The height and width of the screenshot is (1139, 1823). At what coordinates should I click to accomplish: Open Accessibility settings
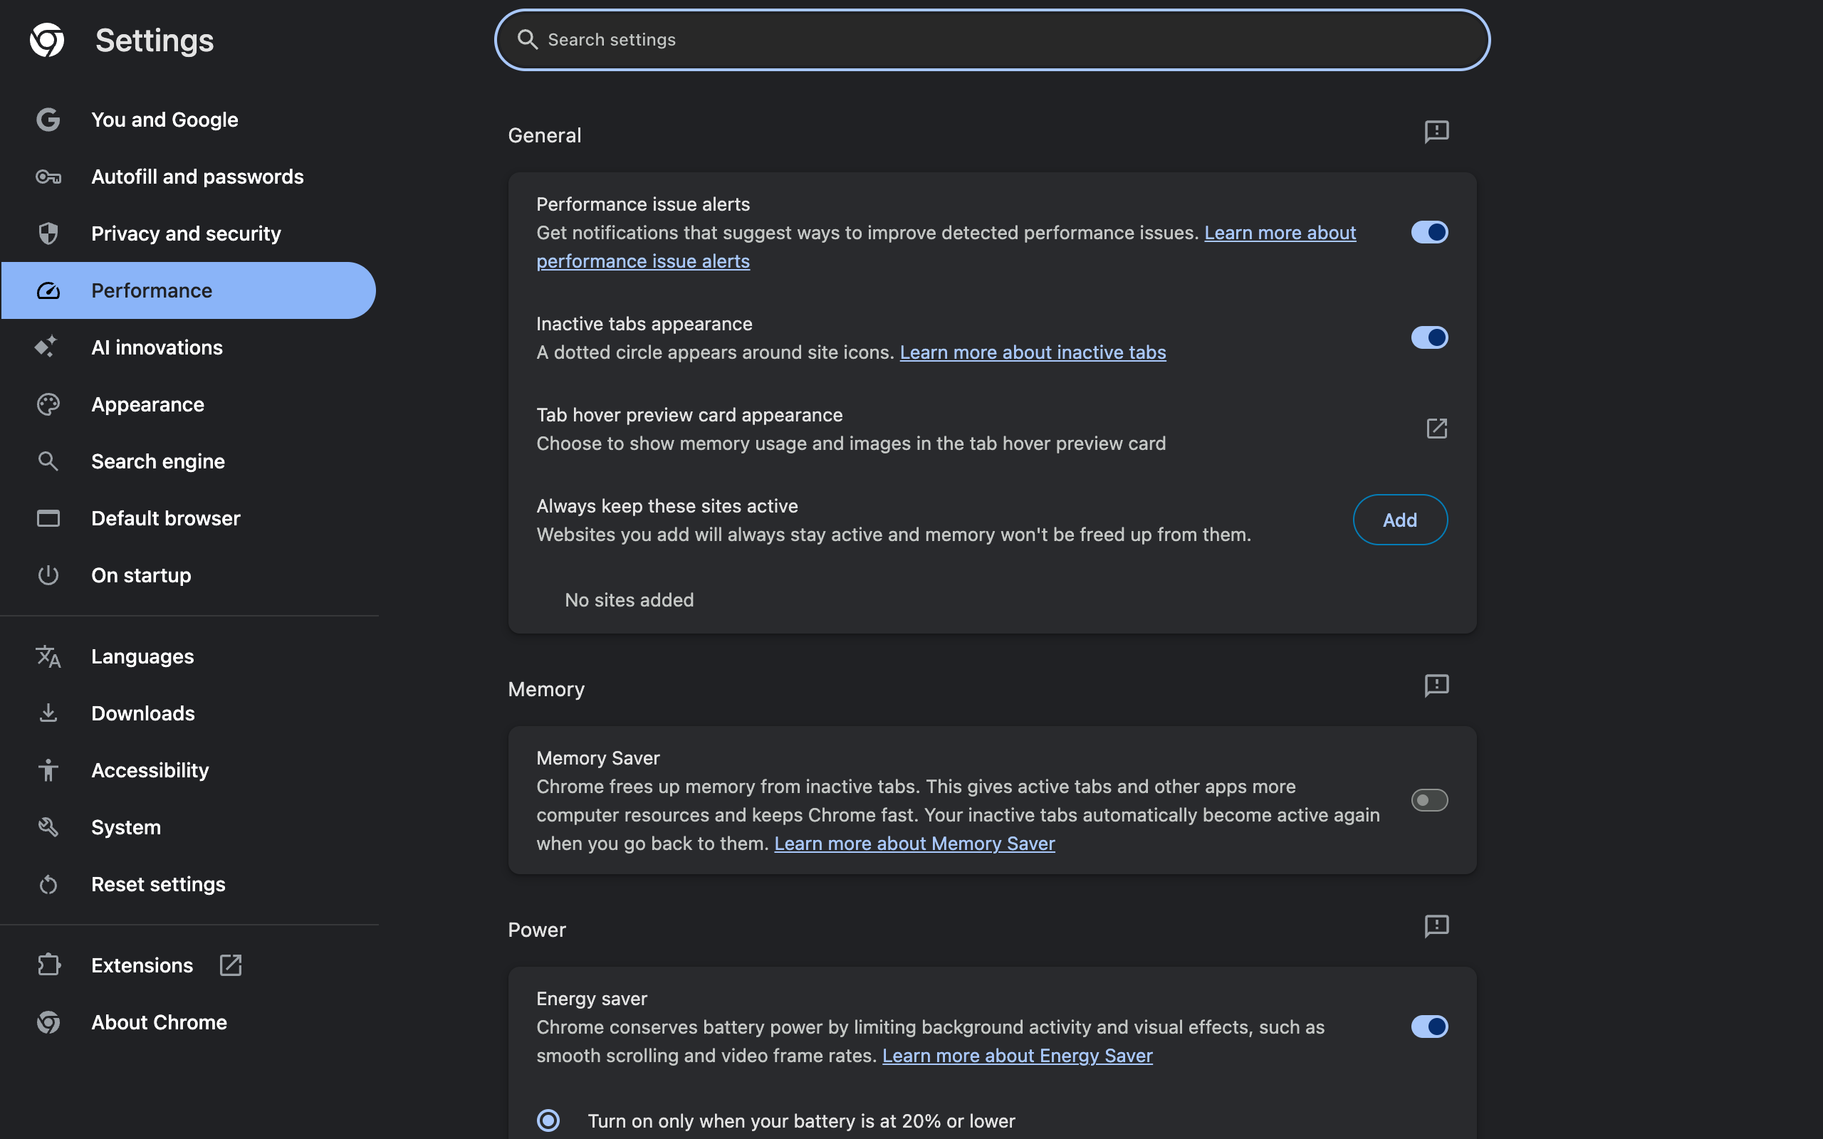[188, 770]
